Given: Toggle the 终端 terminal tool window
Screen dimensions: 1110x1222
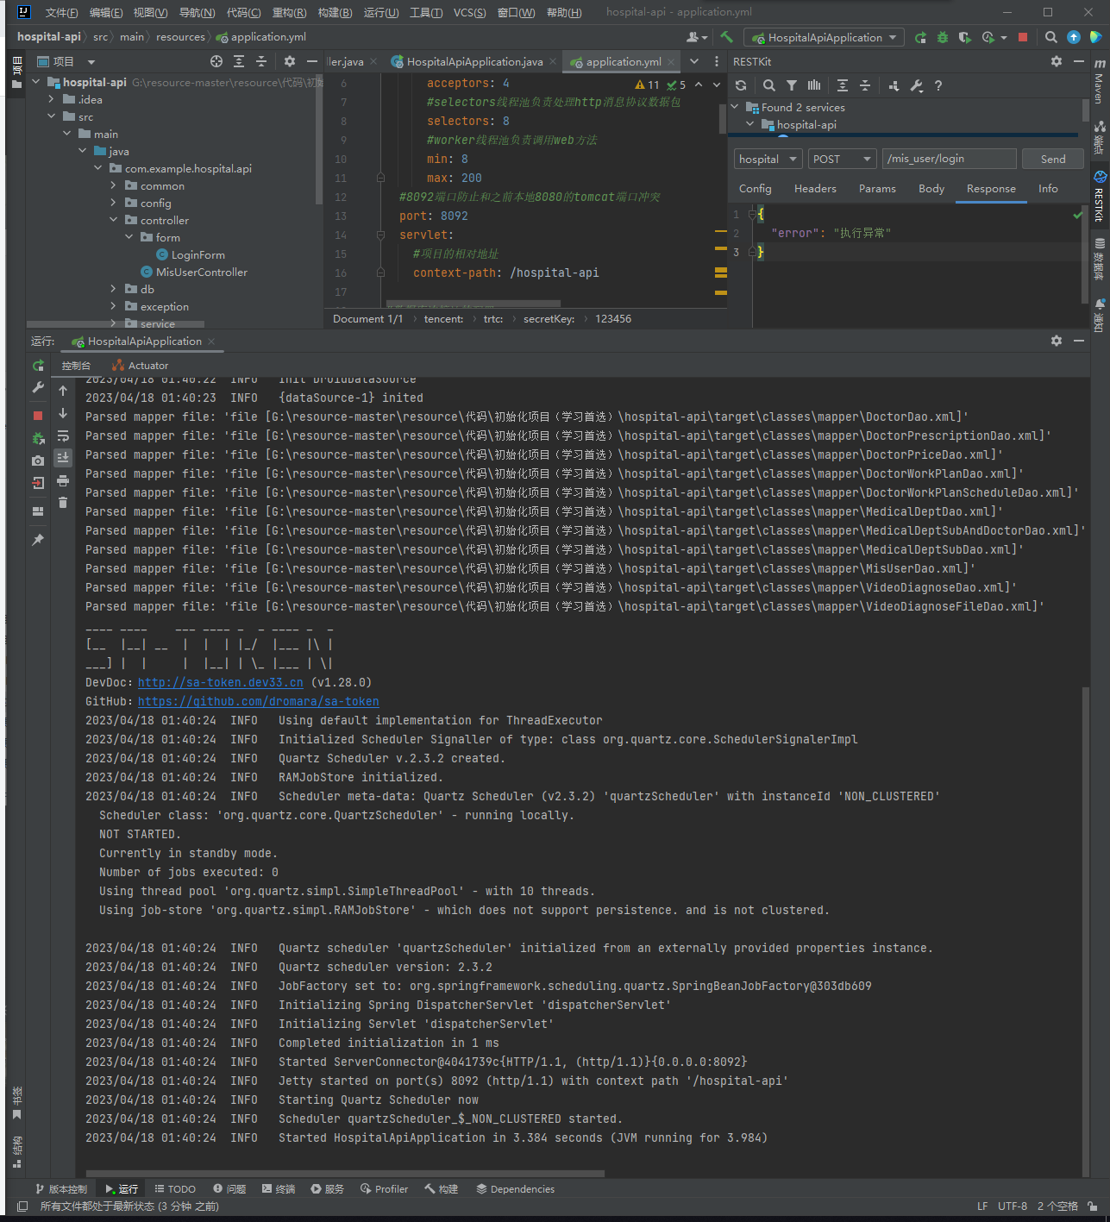Looking at the screenshot, I should tap(279, 1189).
